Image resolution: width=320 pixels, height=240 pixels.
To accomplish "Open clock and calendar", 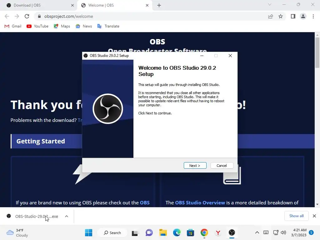I will [x=299, y=232].
